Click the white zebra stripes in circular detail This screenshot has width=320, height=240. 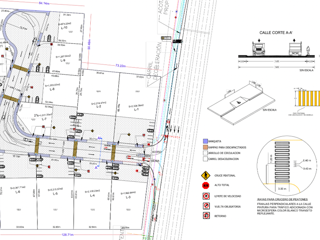(x=282, y=162)
